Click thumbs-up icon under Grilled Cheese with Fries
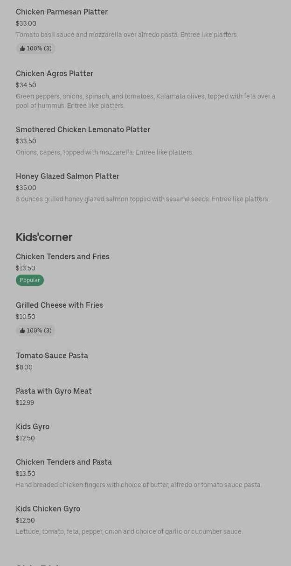 (x=22, y=331)
